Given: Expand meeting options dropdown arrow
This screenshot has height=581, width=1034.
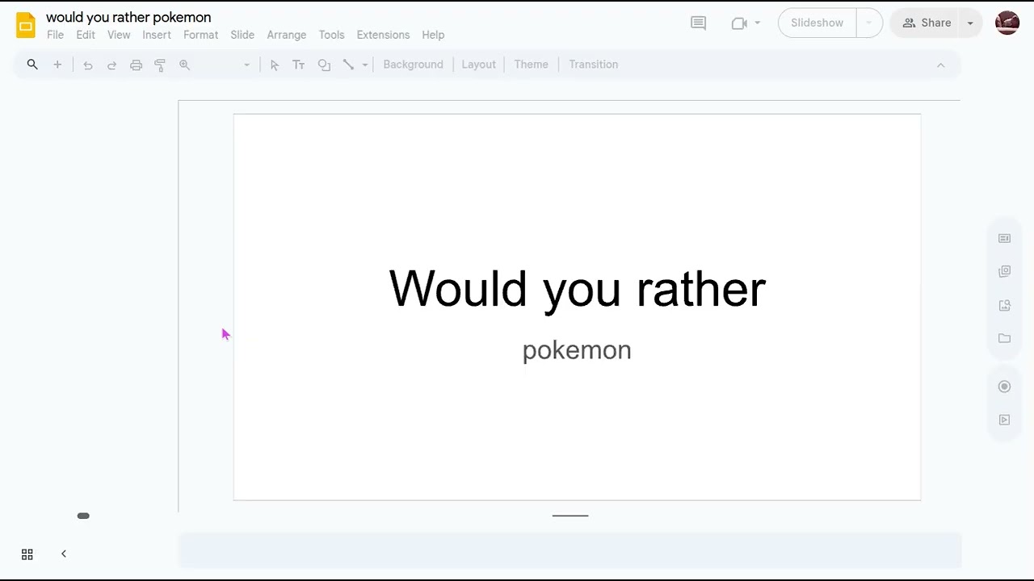Looking at the screenshot, I should (758, 23).
